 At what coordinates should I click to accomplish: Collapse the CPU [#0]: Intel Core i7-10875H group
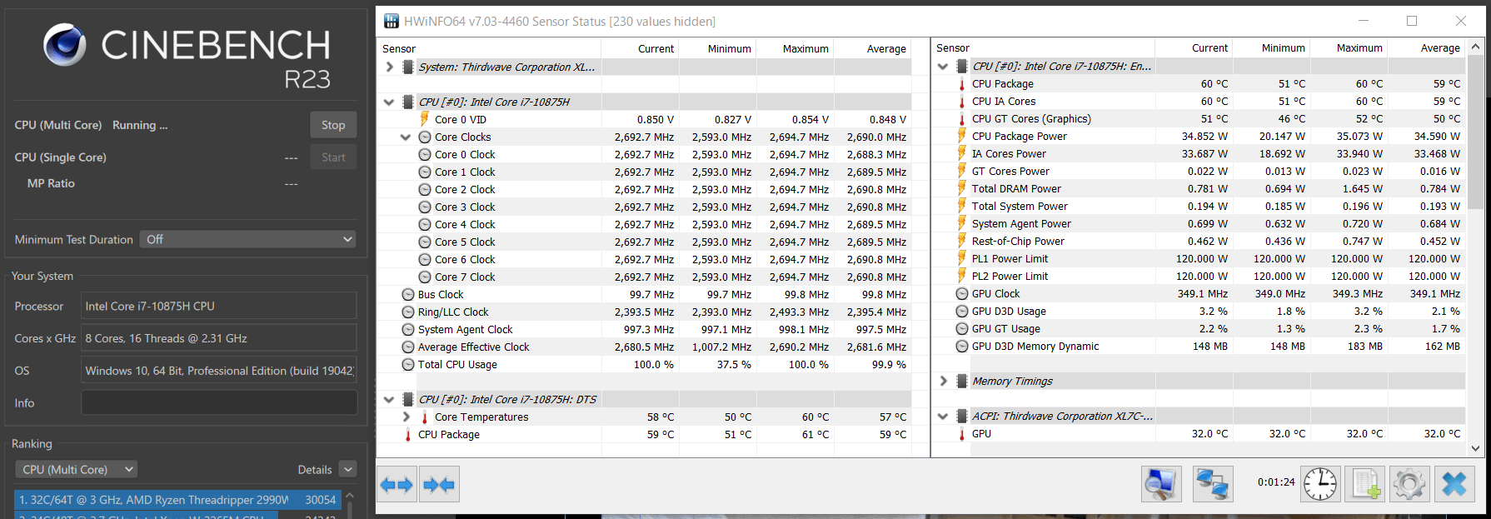[389, 102]
